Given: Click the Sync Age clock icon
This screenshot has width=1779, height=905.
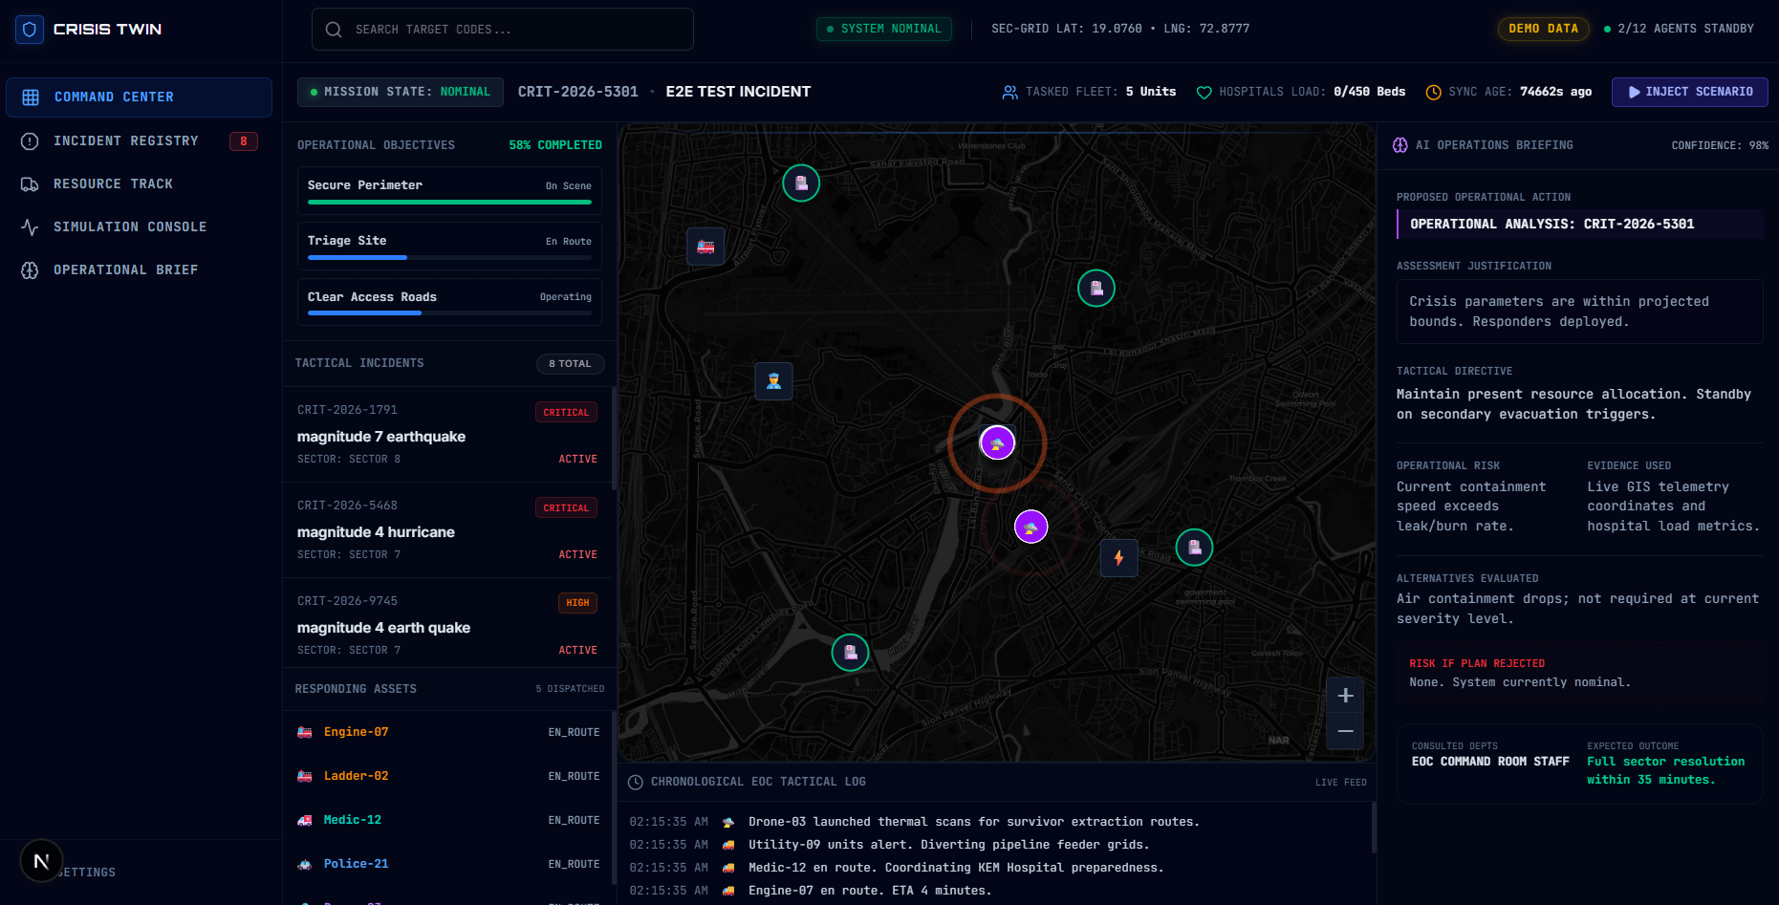Looking at the screenshot, I should pyautogui.click(x=1434, y=93).
